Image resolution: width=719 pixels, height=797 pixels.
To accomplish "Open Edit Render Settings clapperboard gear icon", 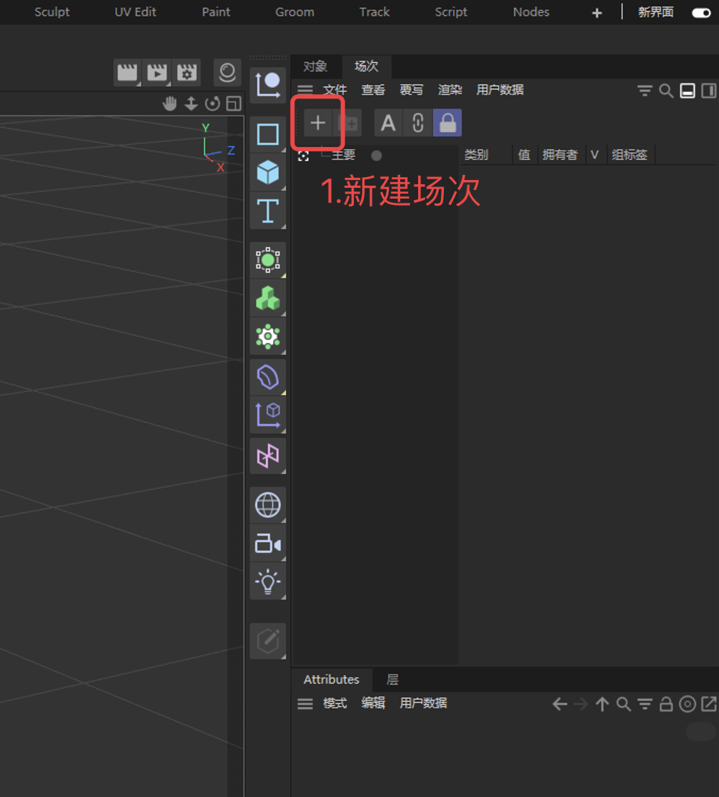I will (x=187, y=73).
